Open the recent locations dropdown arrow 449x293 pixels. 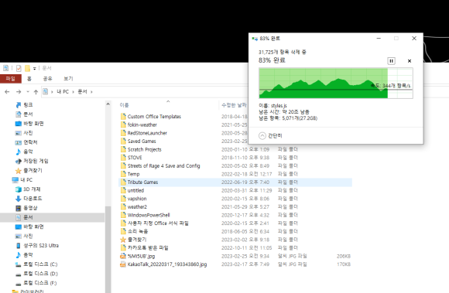tap(28, 92)
